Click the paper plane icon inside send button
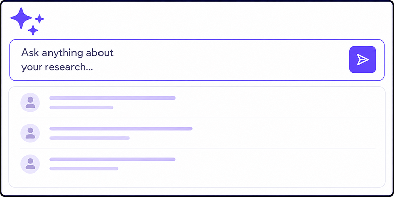 [363, 60]
